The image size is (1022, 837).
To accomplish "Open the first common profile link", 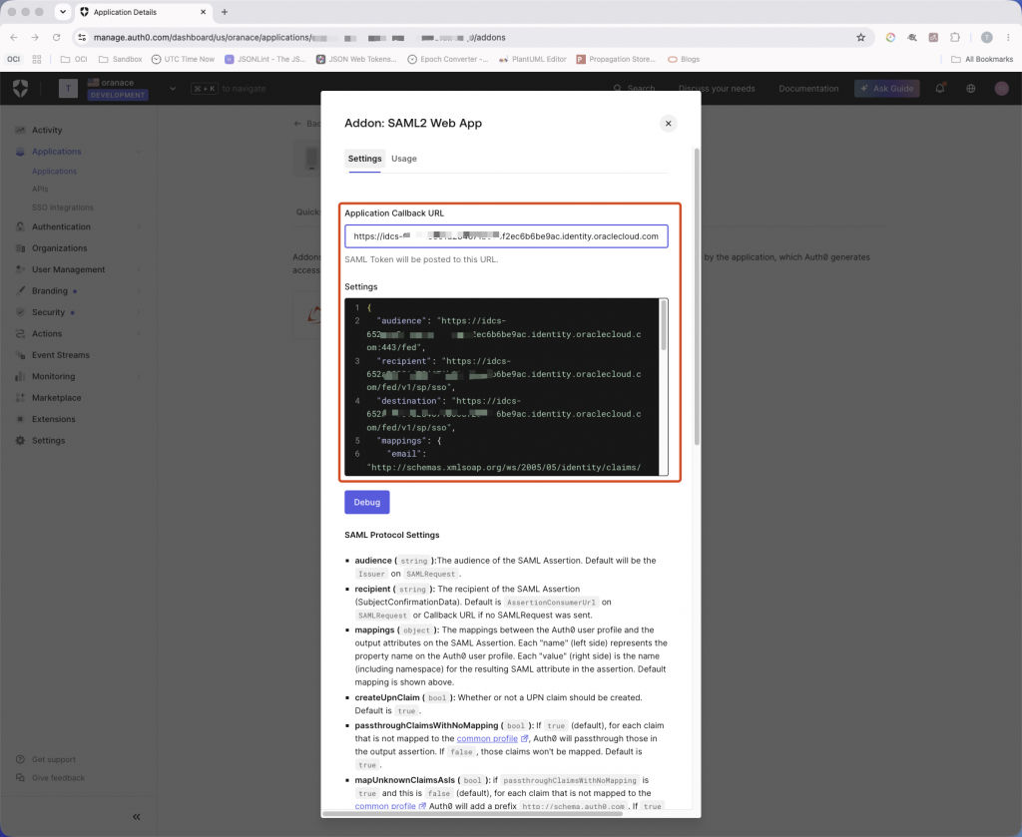I will point(487,738).
